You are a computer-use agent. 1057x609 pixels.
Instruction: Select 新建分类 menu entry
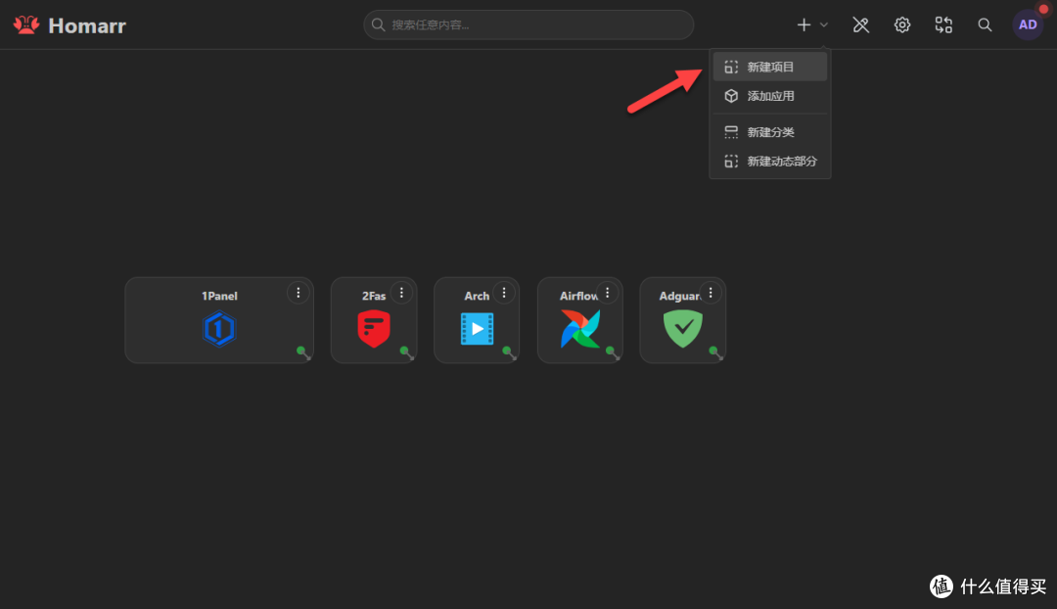[x=770, y=132]
